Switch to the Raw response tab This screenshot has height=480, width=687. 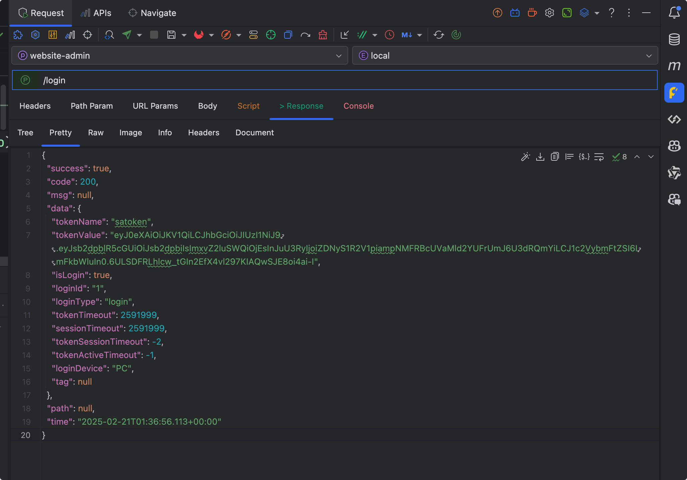point(96,133)
